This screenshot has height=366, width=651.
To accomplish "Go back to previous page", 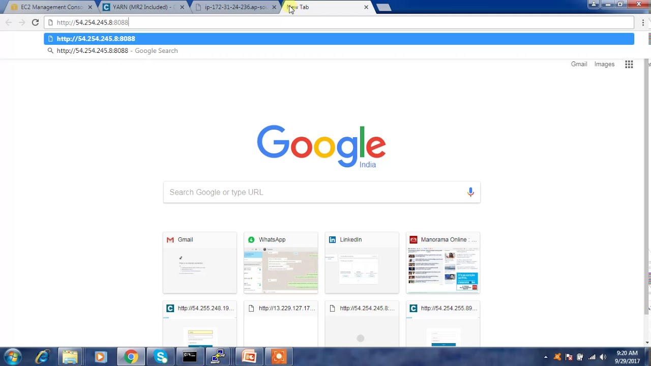I will (8, 22).
